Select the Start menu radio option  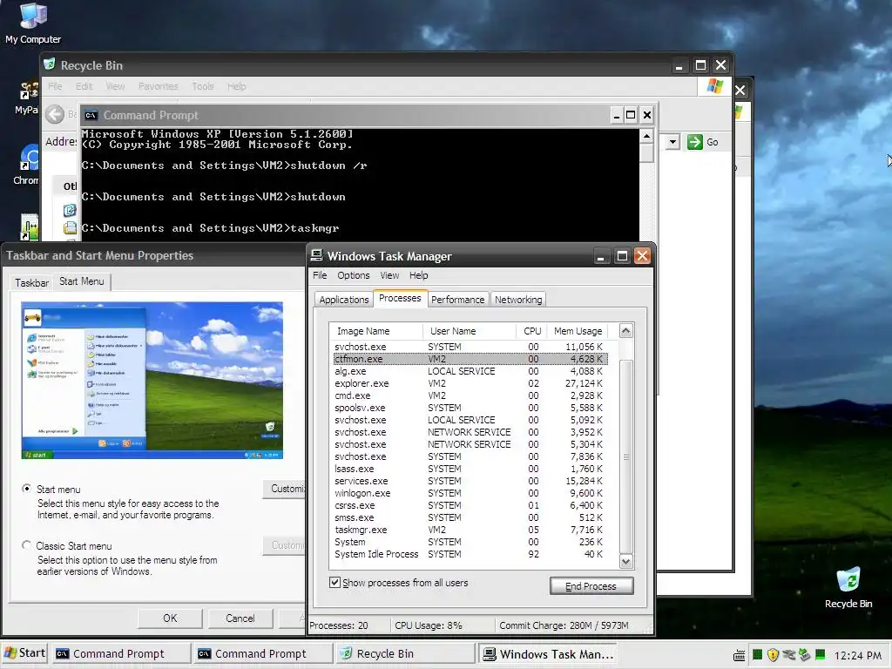[27, 489]
